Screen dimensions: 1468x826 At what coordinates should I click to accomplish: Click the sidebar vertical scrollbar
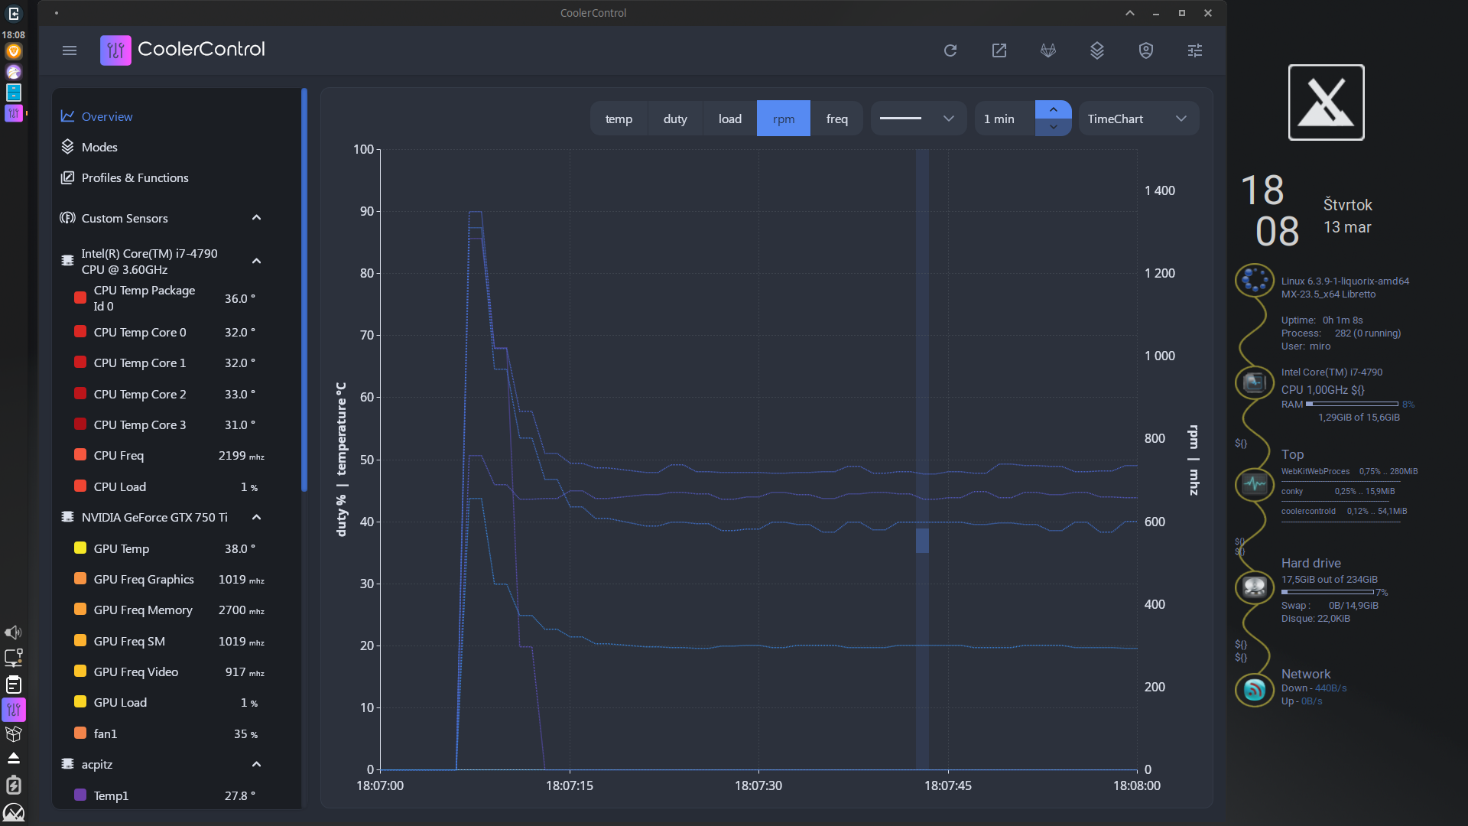click(x=304, y=291)
